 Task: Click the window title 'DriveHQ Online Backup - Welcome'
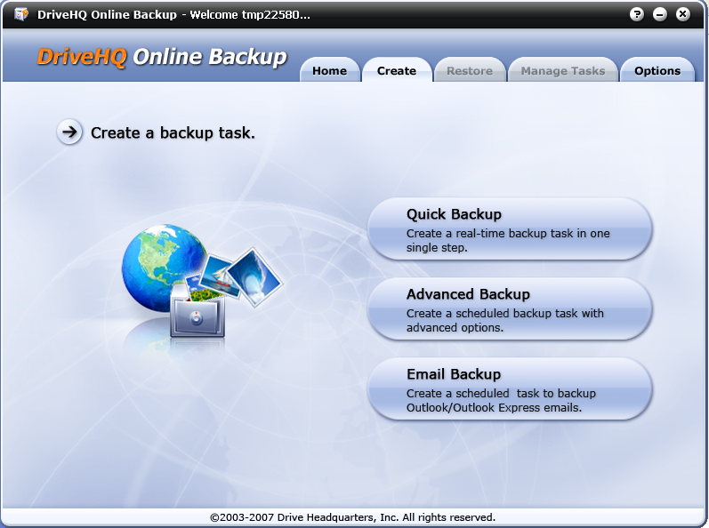tap(173, 14)
